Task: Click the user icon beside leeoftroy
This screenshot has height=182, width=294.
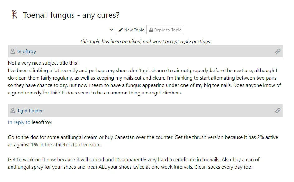Action: coord(12,51)
